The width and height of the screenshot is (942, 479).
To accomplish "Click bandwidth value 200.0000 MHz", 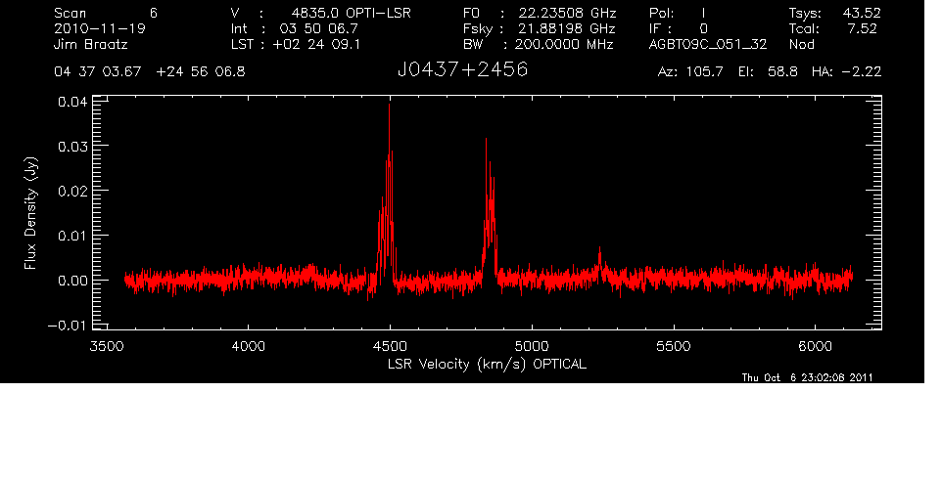I will point(564,44).
